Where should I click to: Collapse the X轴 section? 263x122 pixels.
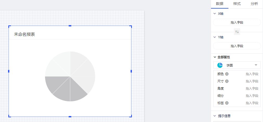[x=215, y=14]
